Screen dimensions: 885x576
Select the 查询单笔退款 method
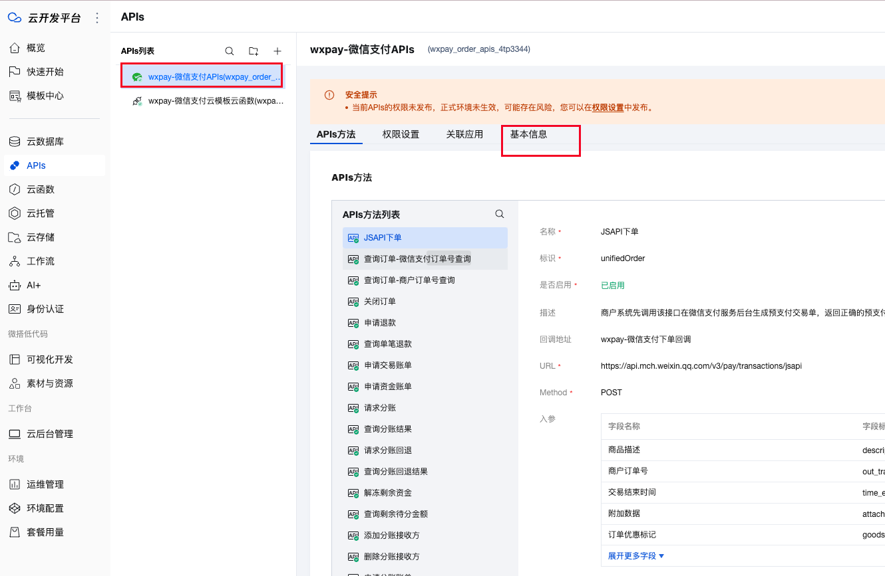[425, 344]
